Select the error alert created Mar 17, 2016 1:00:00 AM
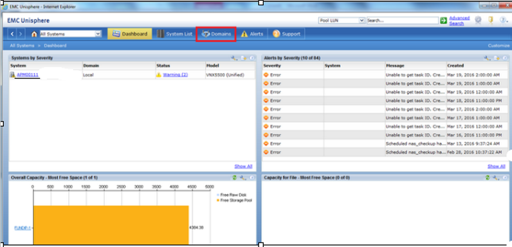This screenshot has width=512, height=247. pyautogui.click(x=385, y=118)
